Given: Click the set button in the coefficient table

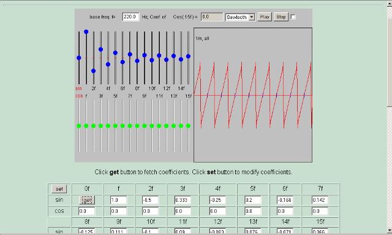Looking at the screenshot, I should (59, 189).
